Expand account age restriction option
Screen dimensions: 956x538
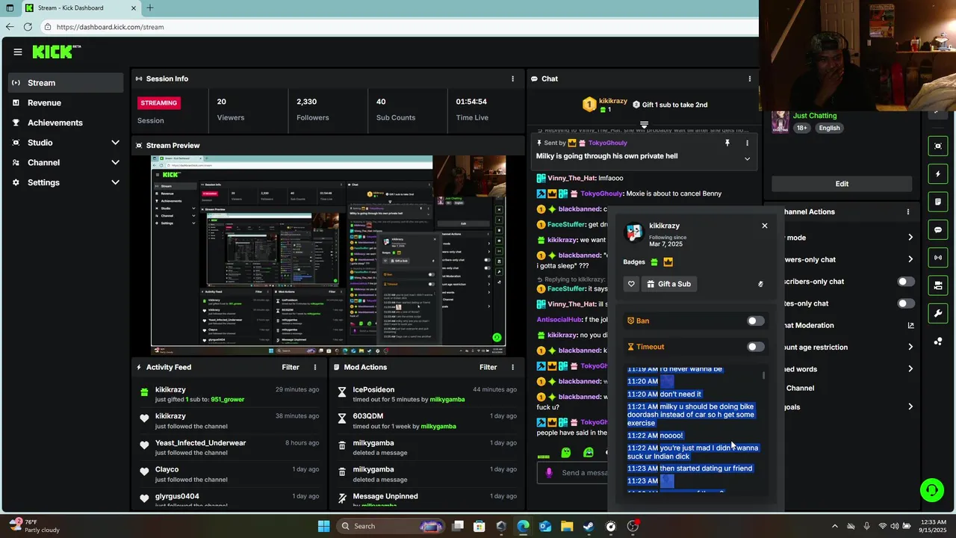(910, 347)
